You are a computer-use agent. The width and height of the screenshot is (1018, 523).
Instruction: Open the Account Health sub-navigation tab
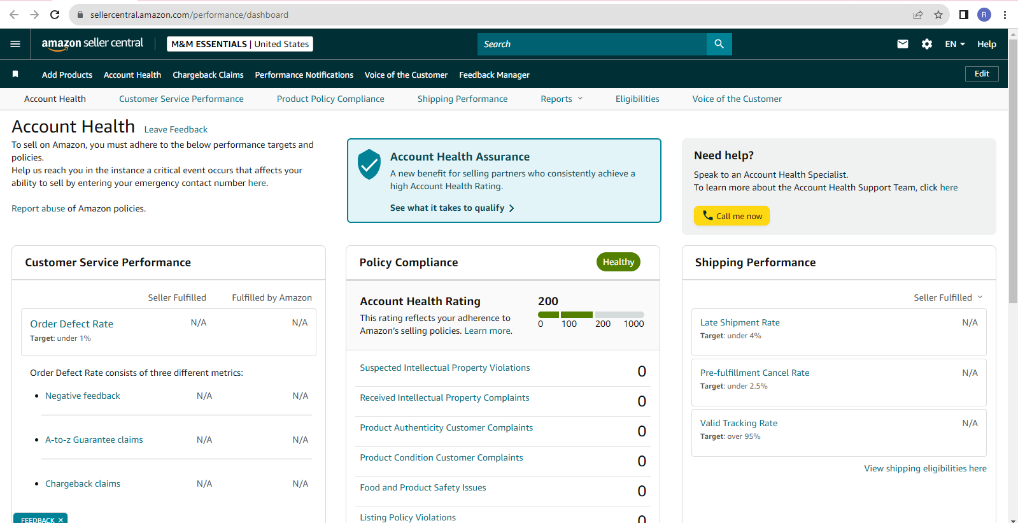click(55, 99)
